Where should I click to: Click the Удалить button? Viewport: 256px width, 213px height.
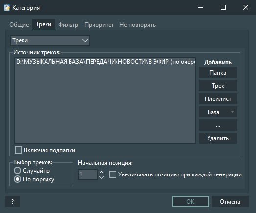click(218, 138)
